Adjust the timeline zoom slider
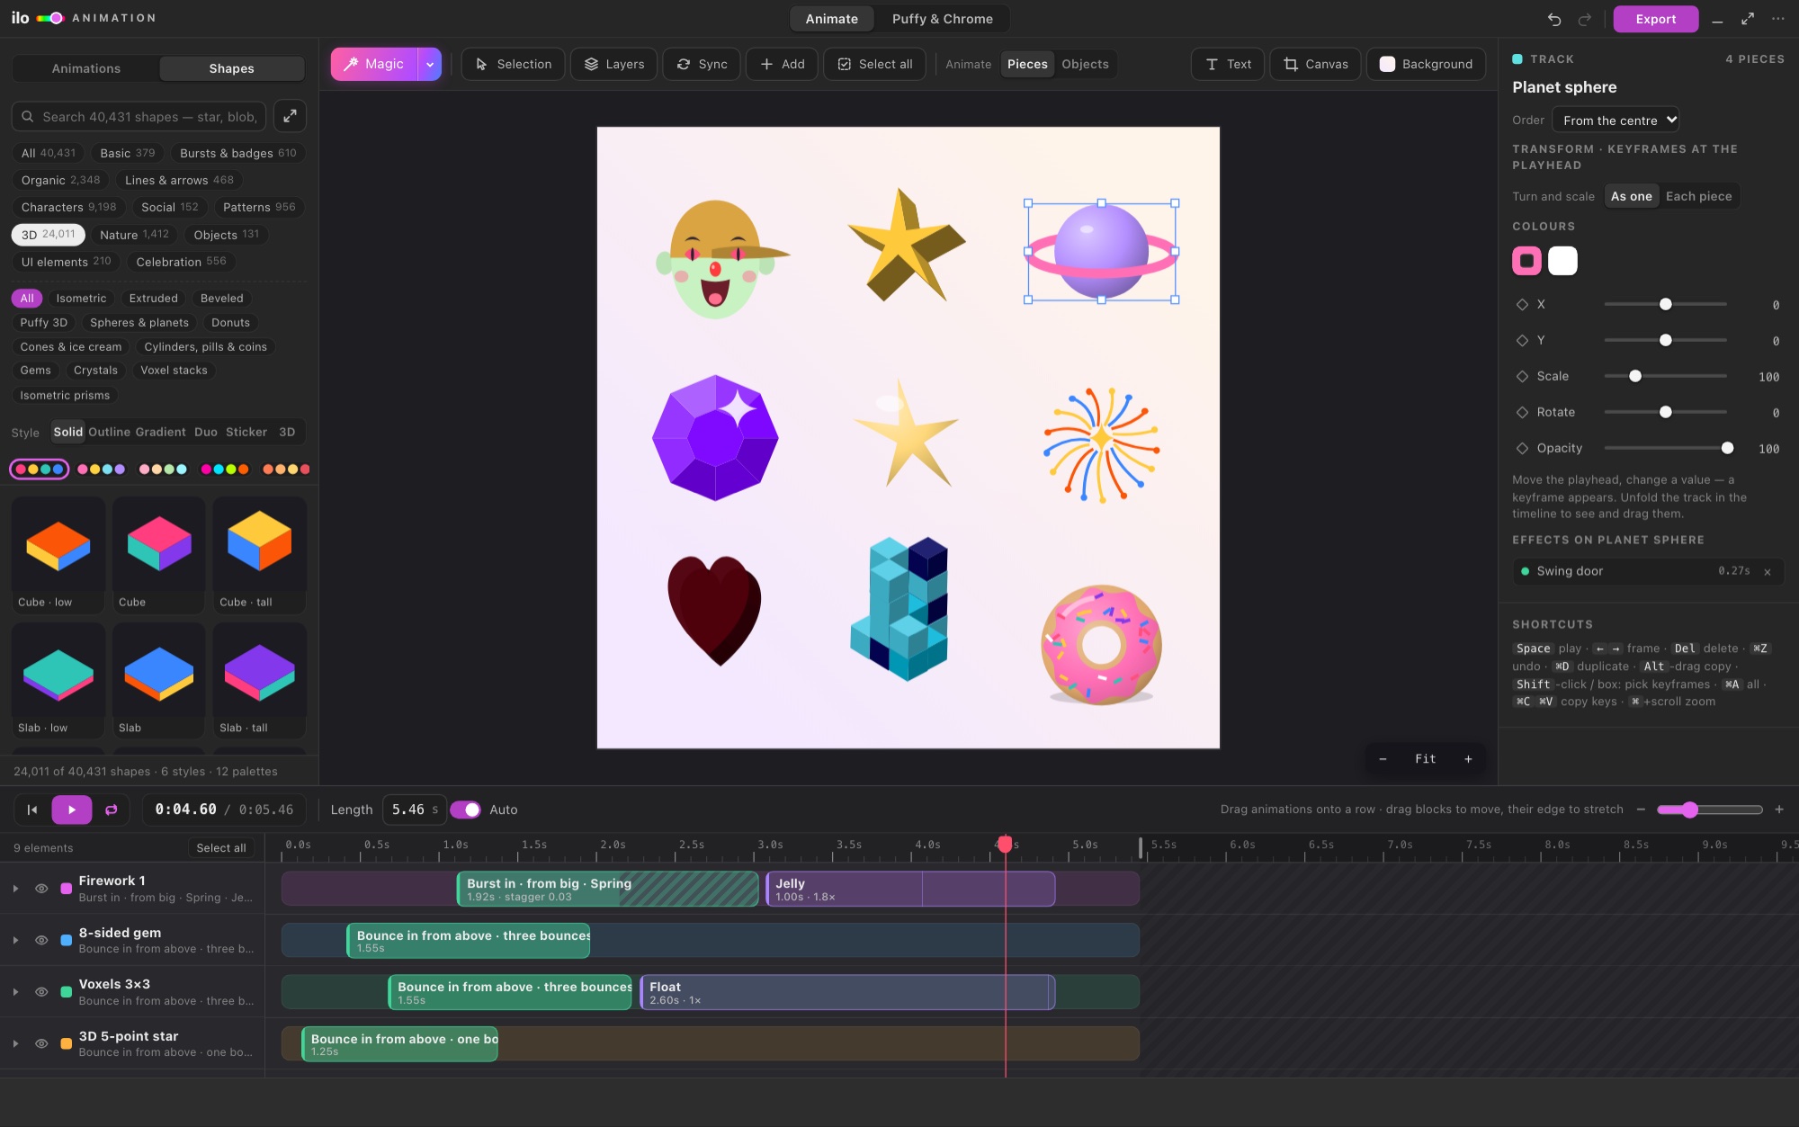1799x1127 pixels. pos(1689,809)
